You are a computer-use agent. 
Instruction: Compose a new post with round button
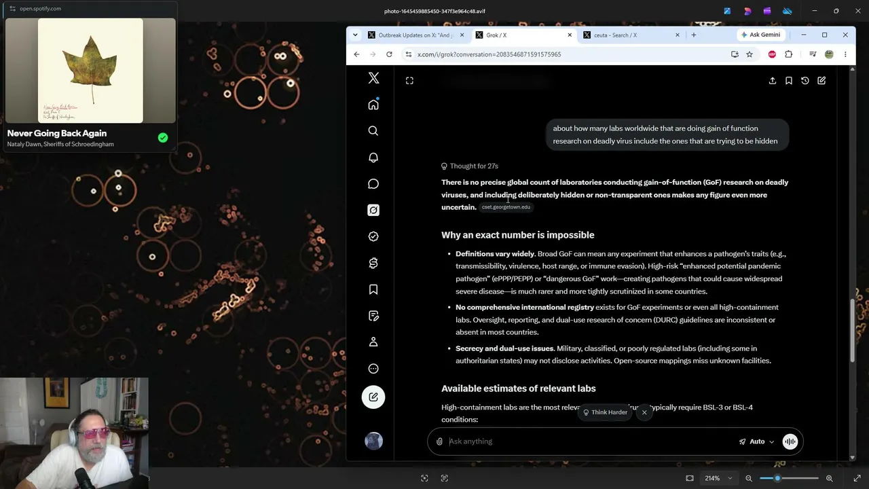pyautogui.click(x=373, y=397)
